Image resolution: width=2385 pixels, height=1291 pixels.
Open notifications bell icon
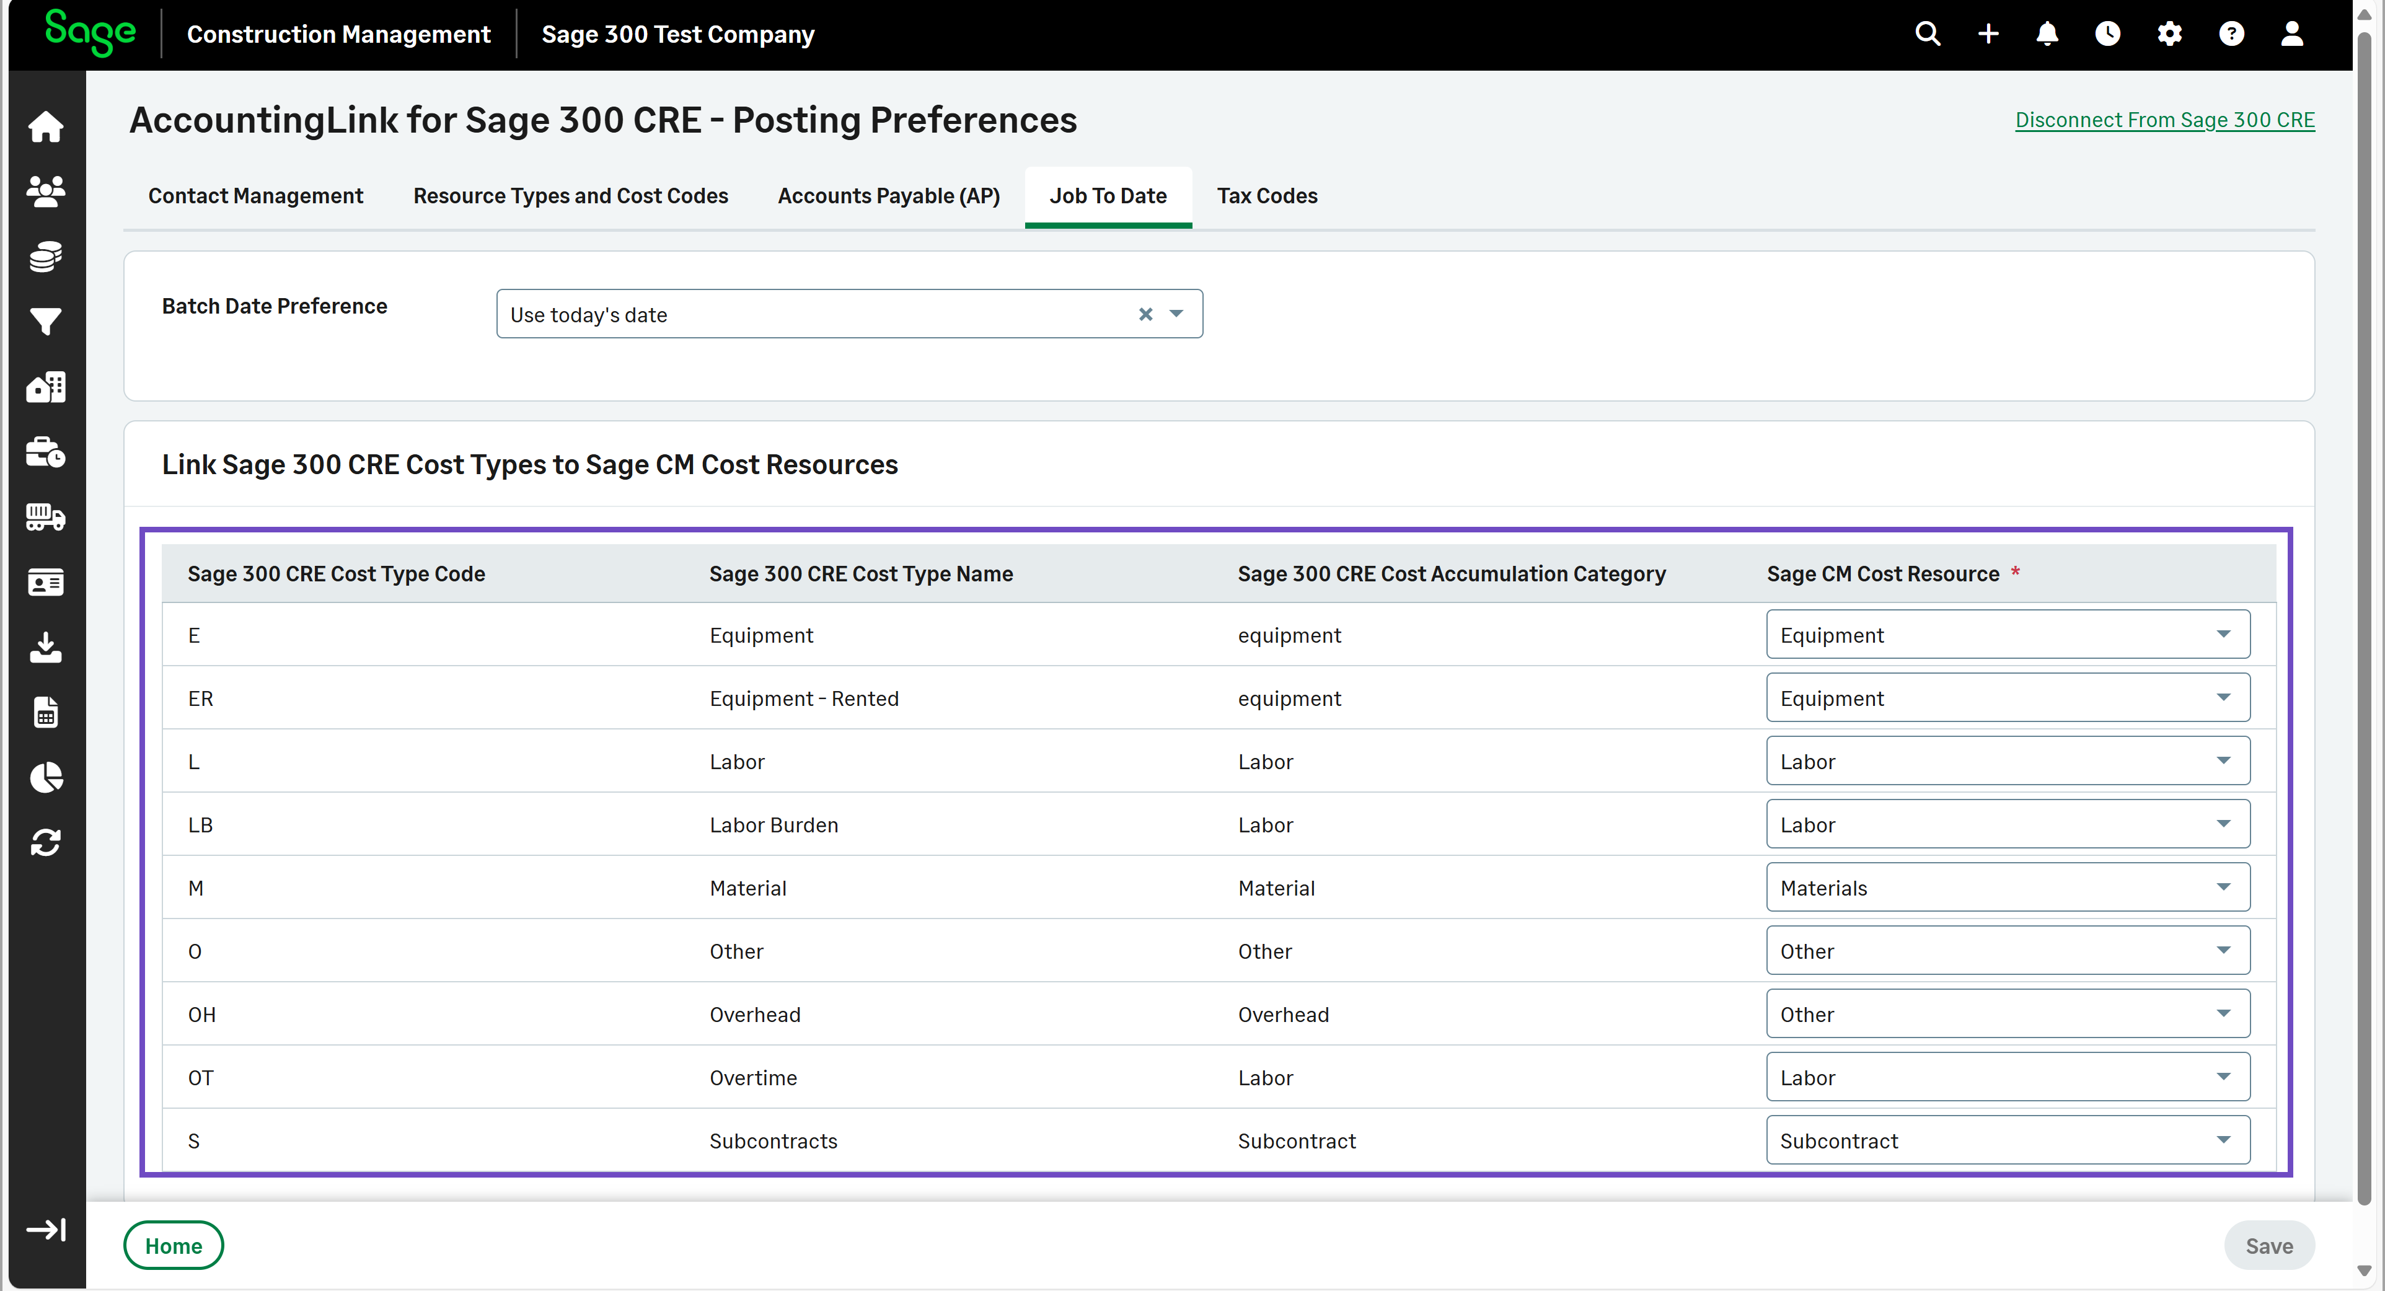click(2047, 34)
